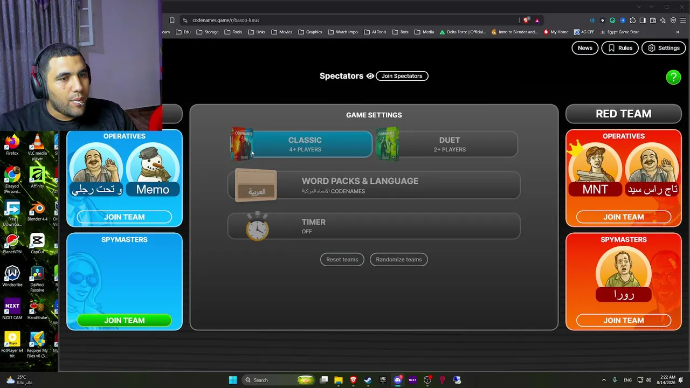Click the taskbar Search box
Viewport: 690px width, 388px height.
pyautogui.click(x=277, y=380)
